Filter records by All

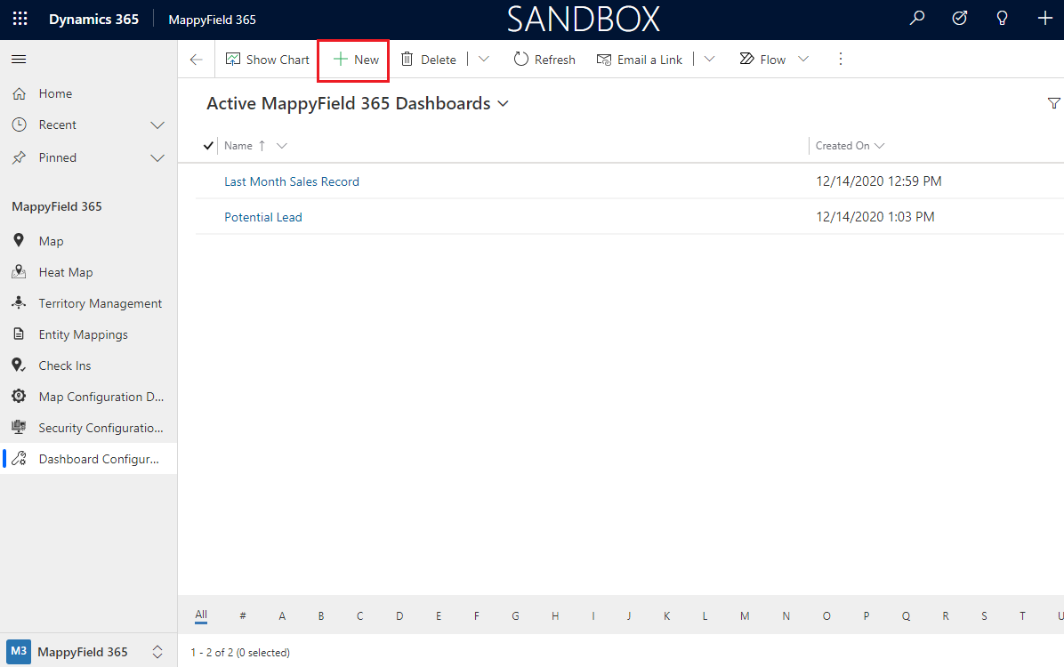click(201, 615)
